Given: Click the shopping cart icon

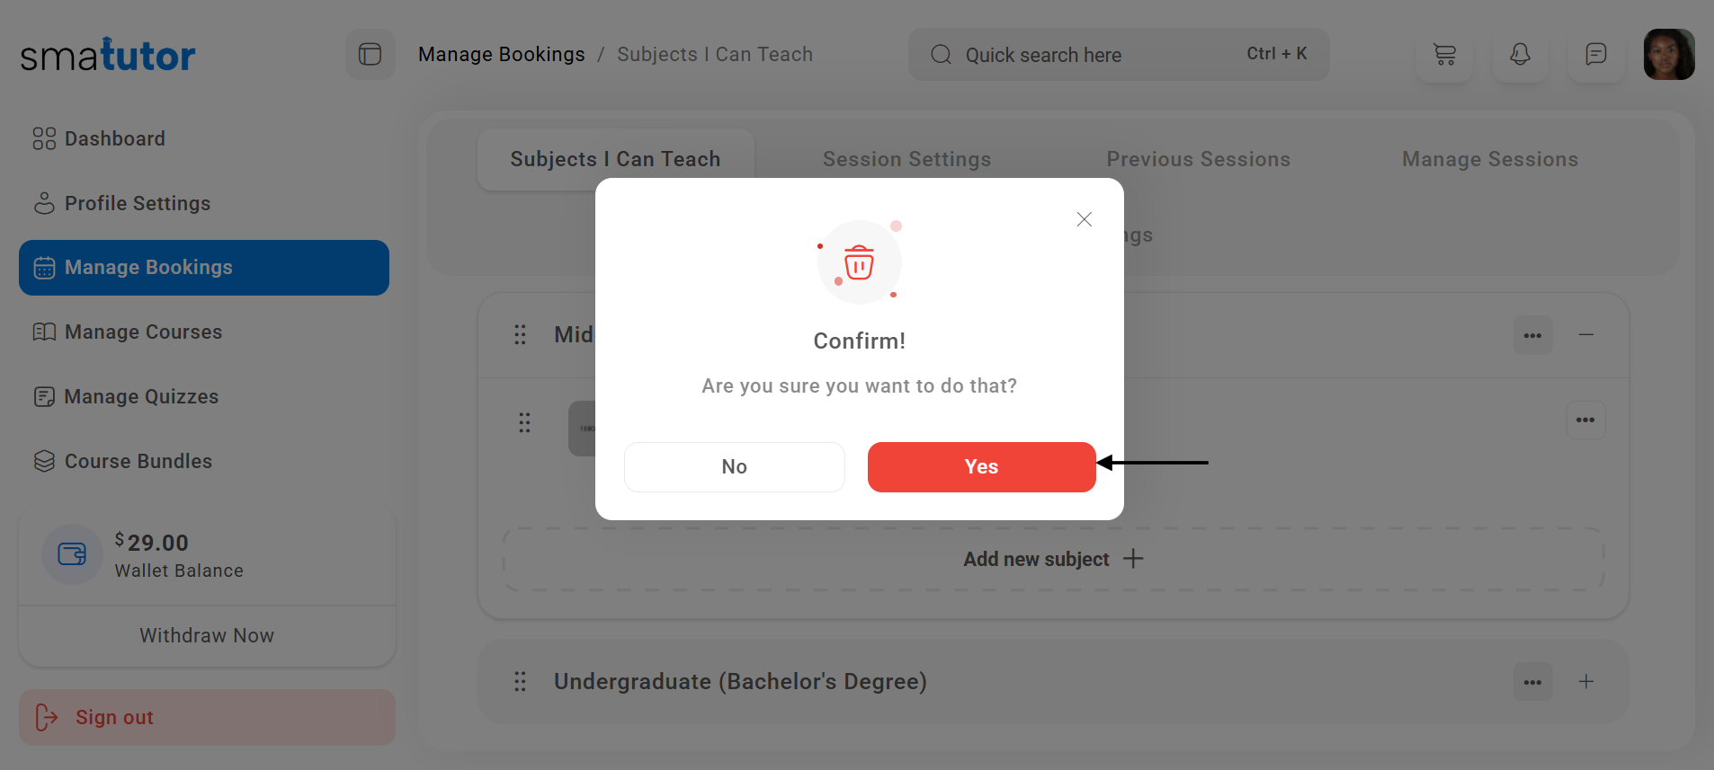Looking at the screenshot, I should click(1444, 55).
